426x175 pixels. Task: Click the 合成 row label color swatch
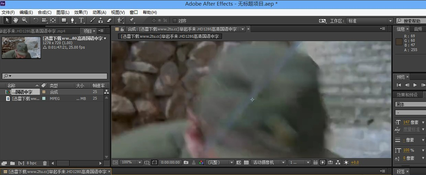(44, 92)
